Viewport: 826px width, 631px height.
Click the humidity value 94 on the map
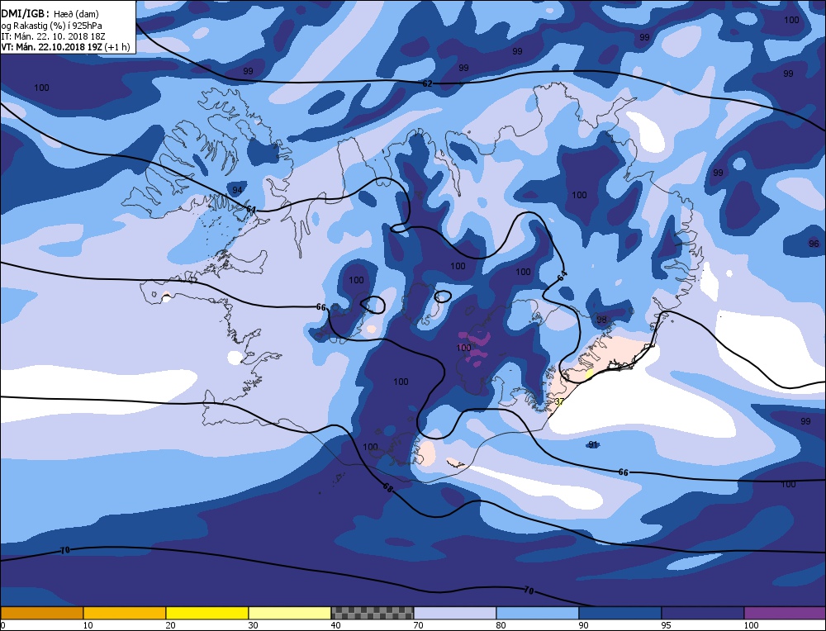coord(238,190)
